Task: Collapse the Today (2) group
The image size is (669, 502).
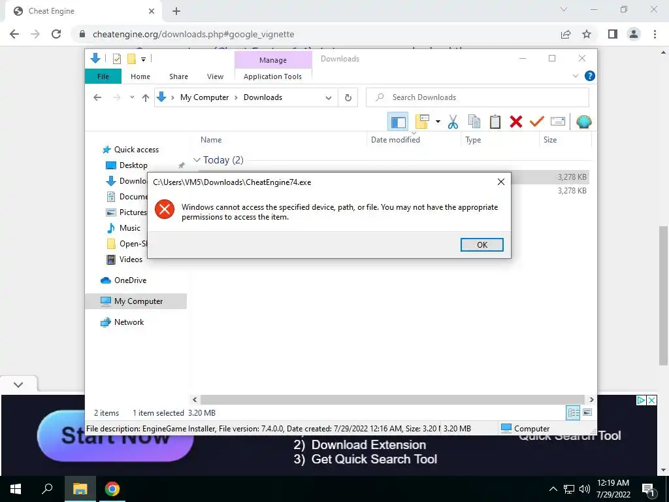Action: 197,160
